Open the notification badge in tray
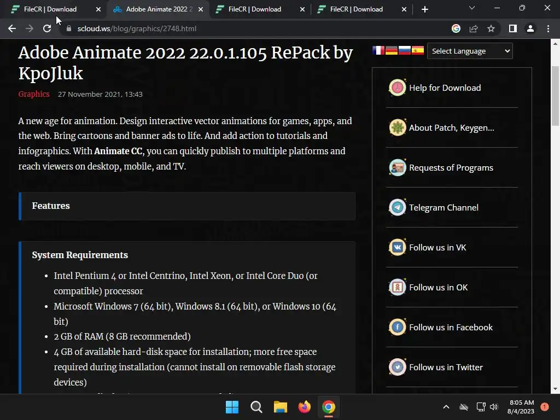 point(545,407)
